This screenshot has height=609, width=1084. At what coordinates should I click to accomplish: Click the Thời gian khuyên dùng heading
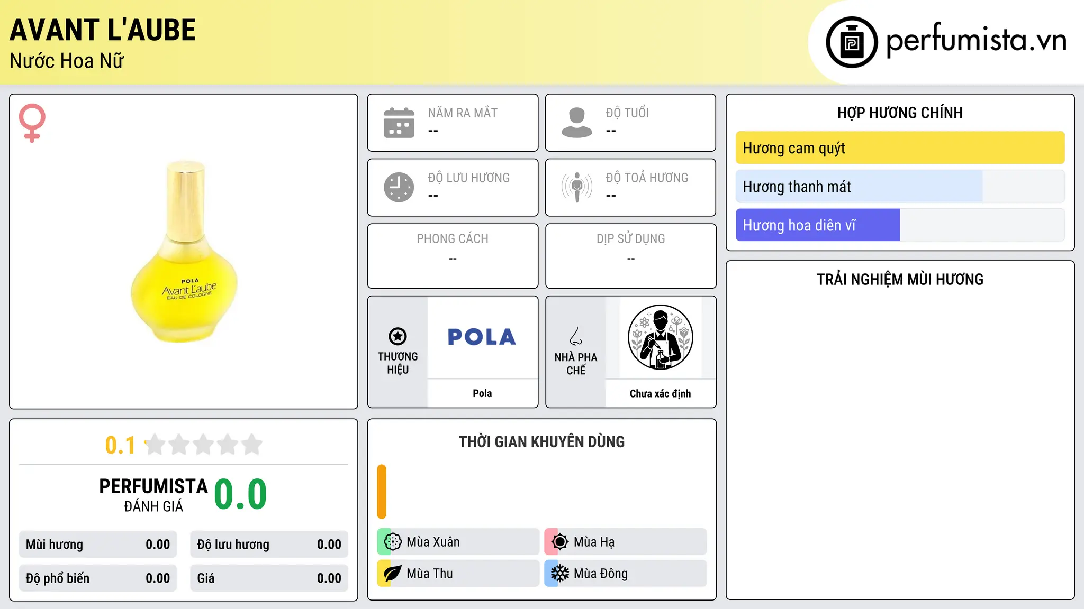pos(541,441)
